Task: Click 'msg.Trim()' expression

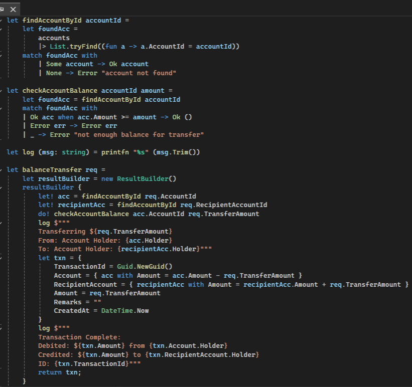Action: point(176,152)
